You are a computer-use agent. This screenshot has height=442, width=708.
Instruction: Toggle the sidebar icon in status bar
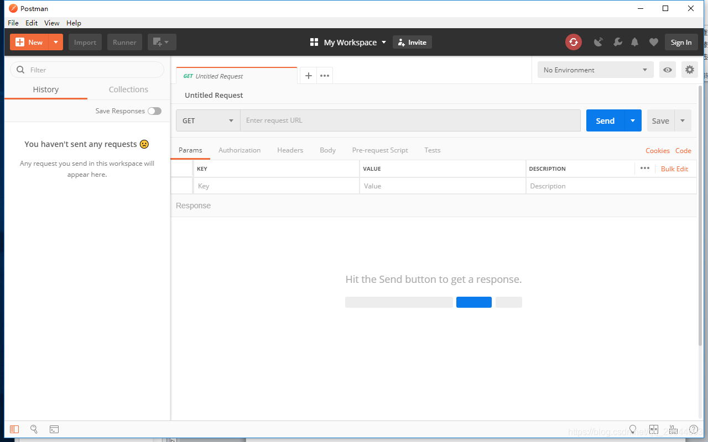(14, 429)
